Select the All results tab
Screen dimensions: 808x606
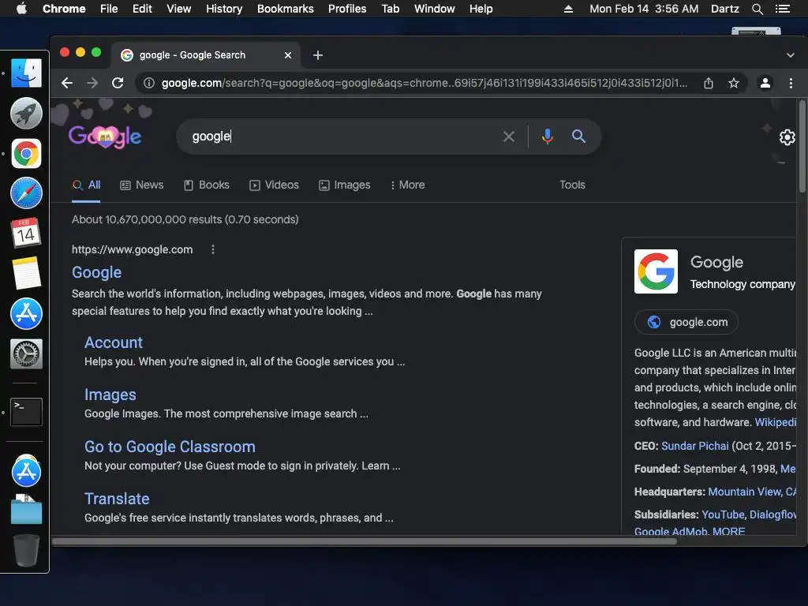pyautogui.click(x=87, y=185)
